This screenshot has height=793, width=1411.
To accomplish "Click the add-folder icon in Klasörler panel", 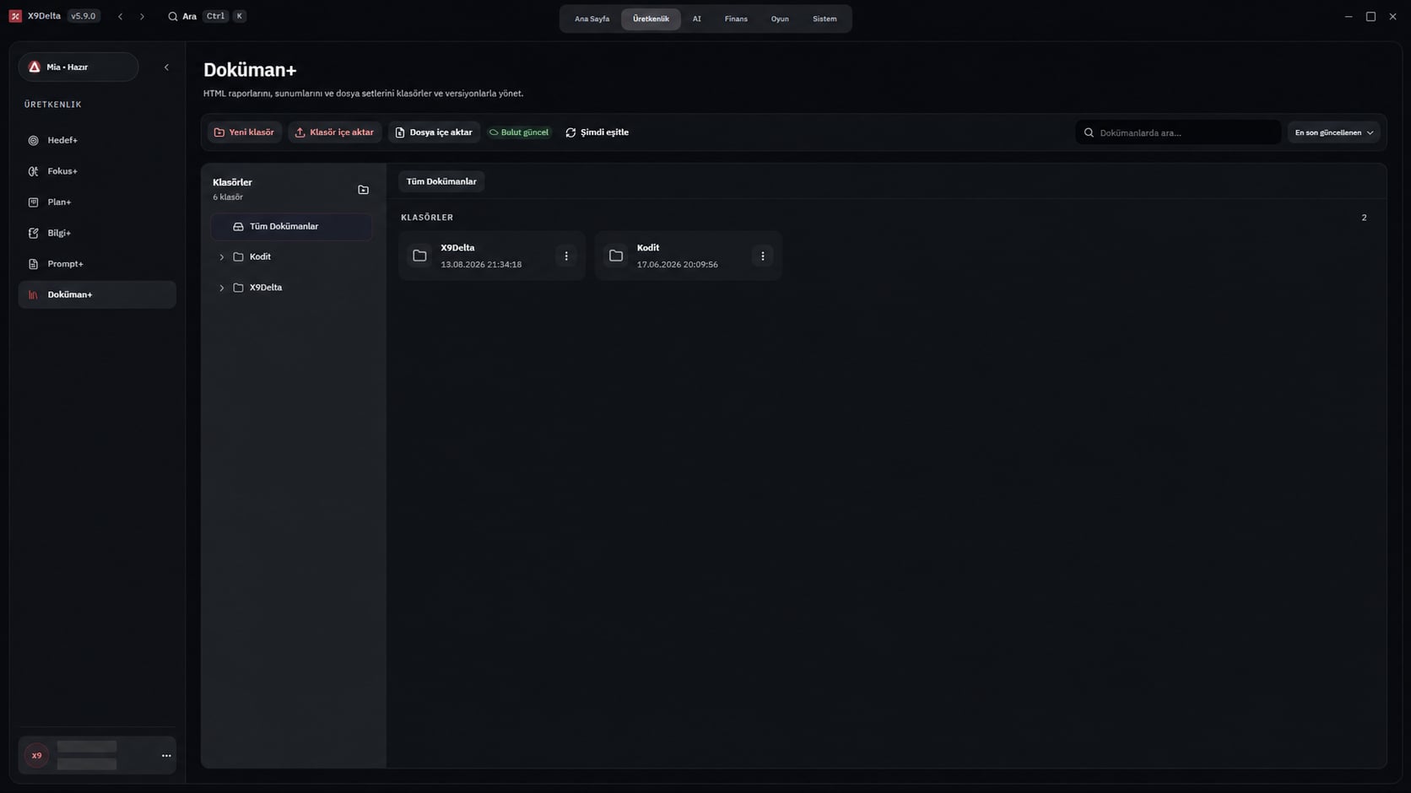I will [363, 190].
